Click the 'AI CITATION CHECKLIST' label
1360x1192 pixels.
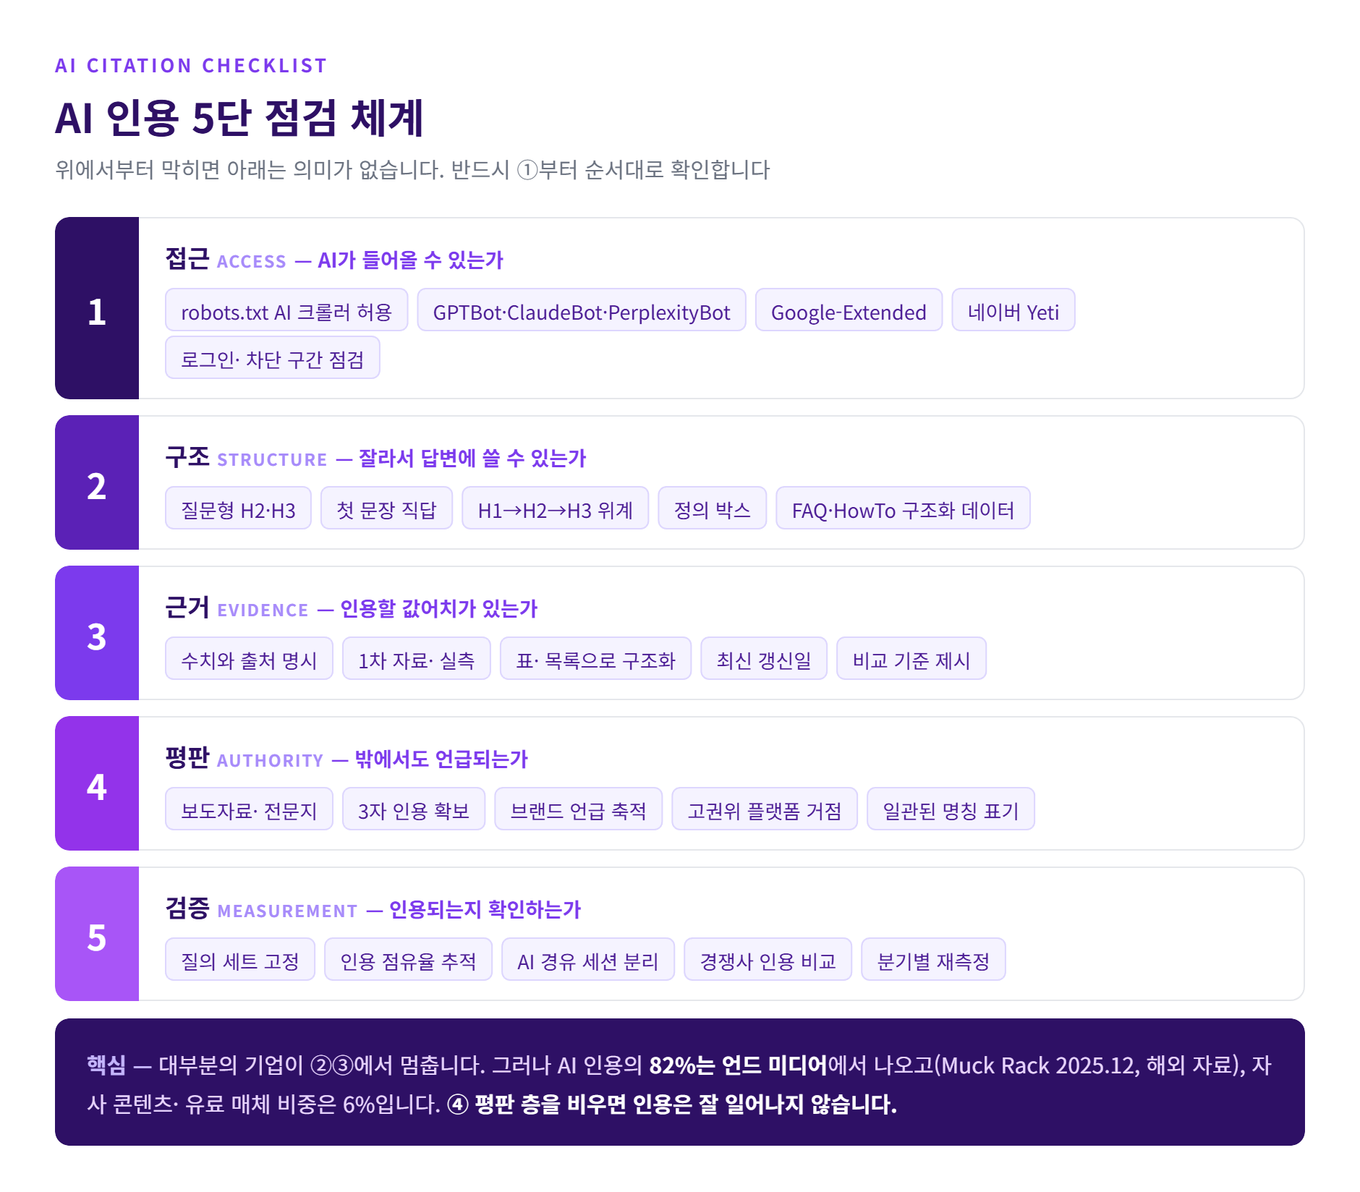click(x=191, y=66)
